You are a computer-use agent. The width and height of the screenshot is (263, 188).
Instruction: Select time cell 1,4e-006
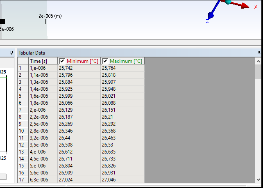click(x=43, y=89)
